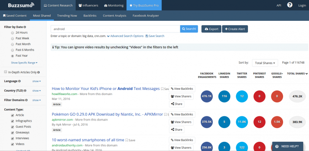Click Twitter shares circle showing 11.8K
This screenshot has width=309, height=151.
coord(242,122)
